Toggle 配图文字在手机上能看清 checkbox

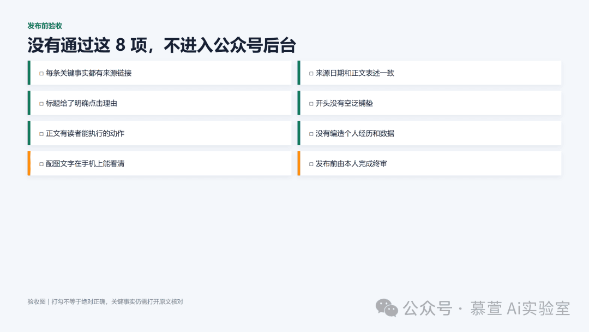pos(41,164)
